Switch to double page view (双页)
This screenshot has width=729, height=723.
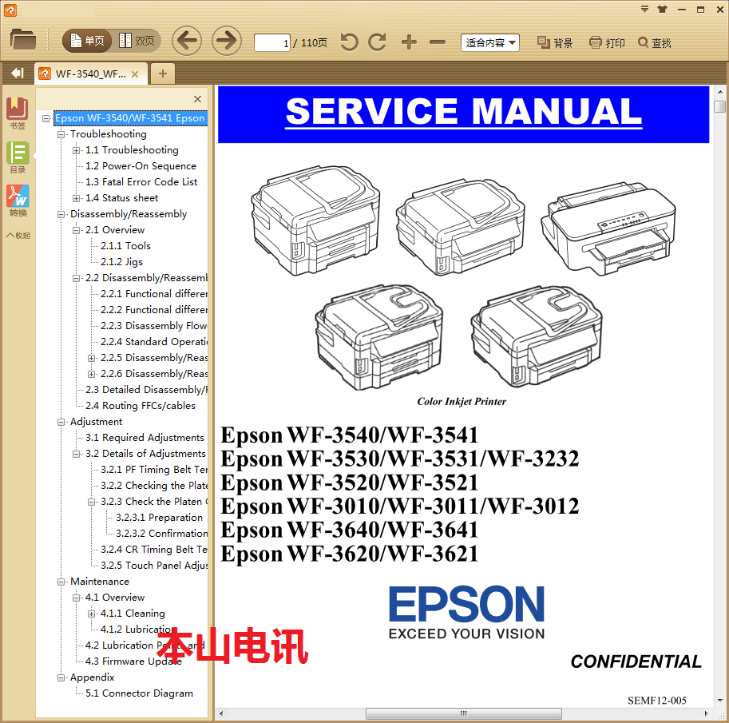pos(137,41)
